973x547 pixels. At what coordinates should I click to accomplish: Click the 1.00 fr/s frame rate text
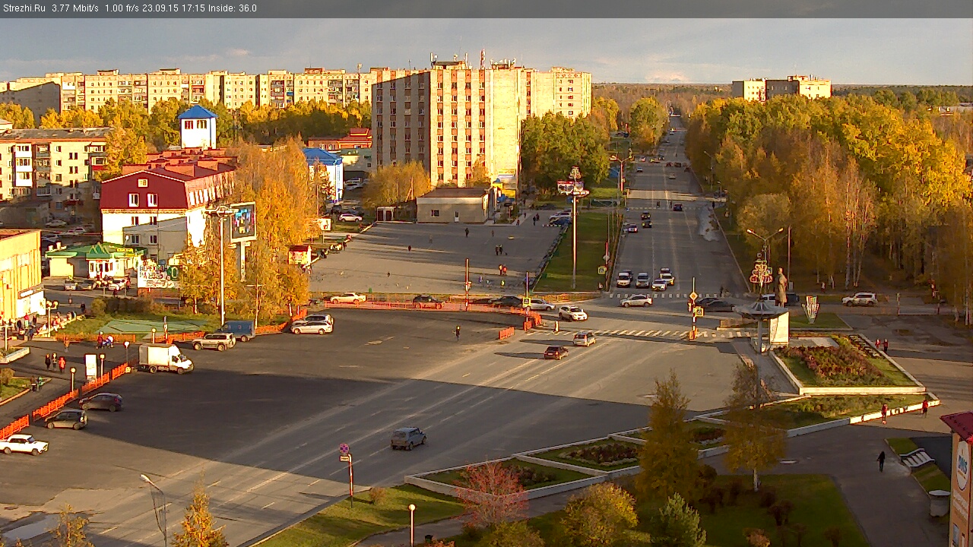[122, 8]
